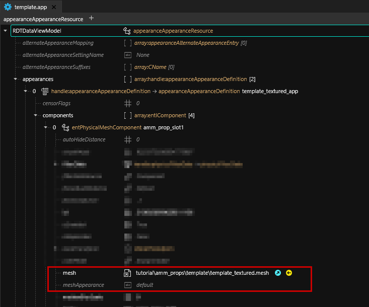Click the handle icon on appearance entry 0
Viewport: 369px width, 307px height.
tap(44, 91)
